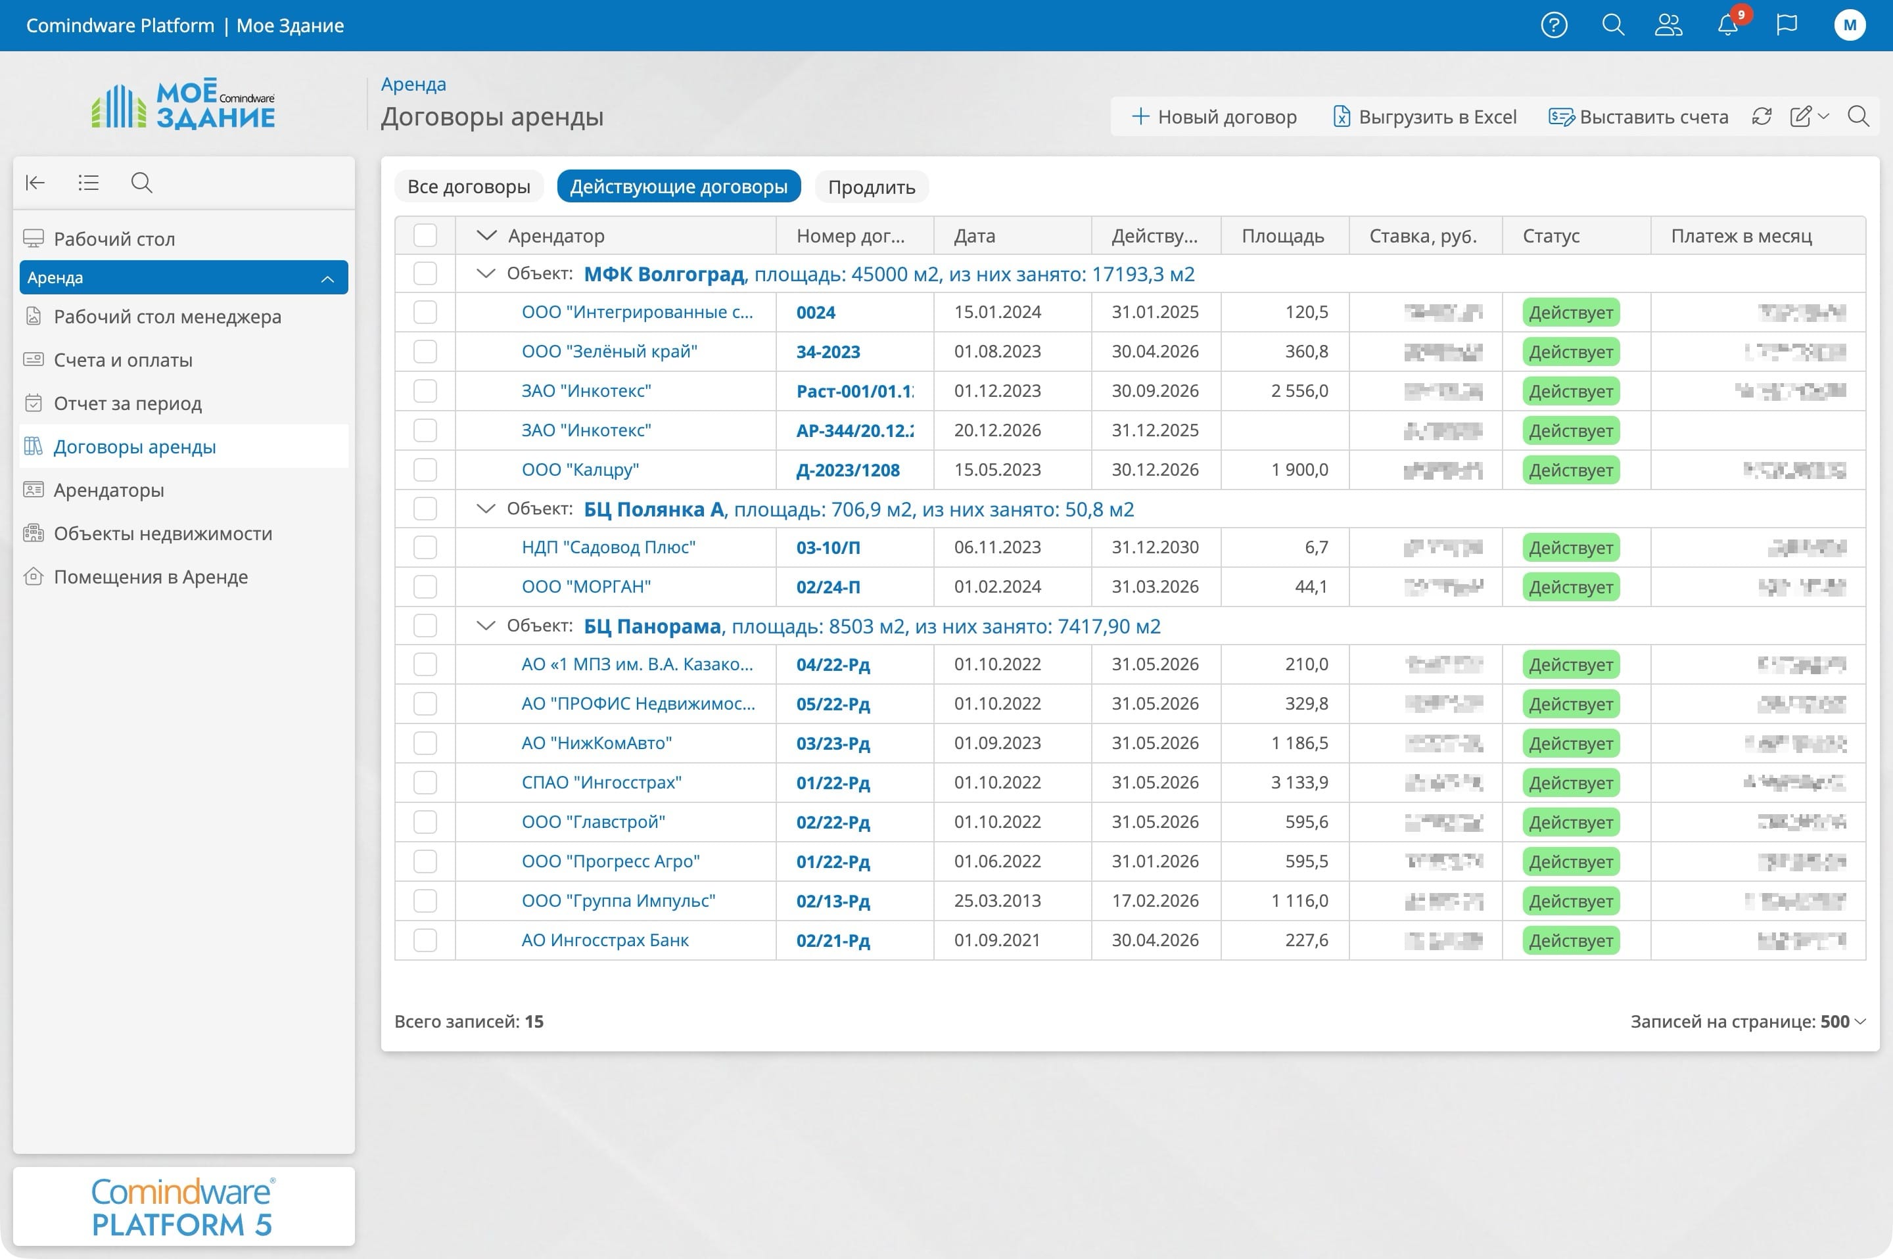
Task: Switch to the Все договоры tab
Action: pyautogui.click(x=468, y=187)
